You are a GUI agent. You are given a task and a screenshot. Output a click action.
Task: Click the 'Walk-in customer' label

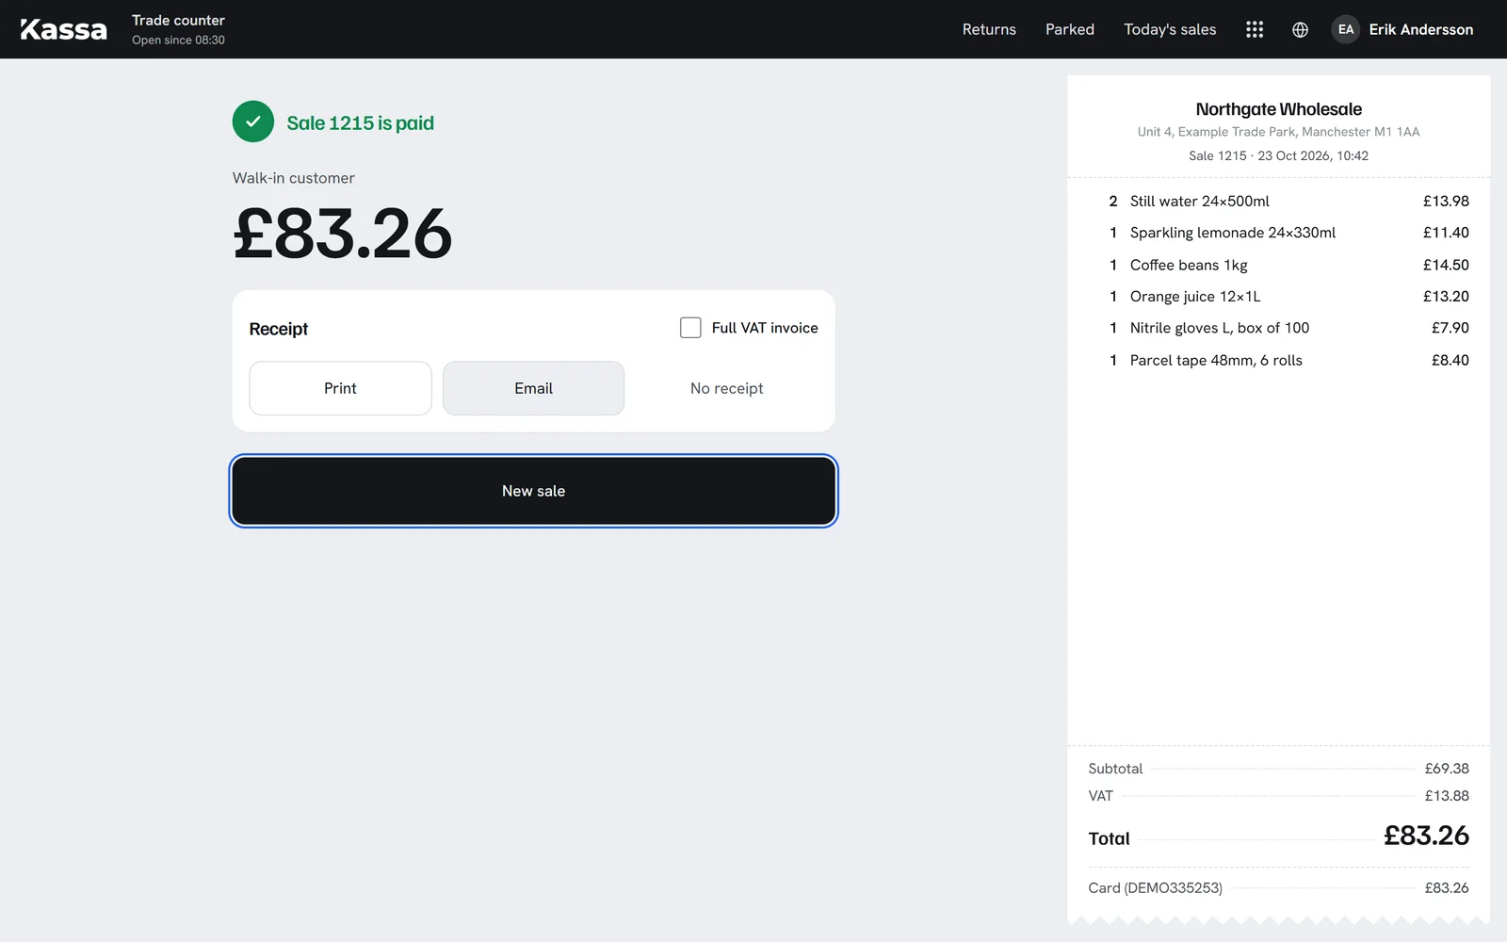point(294,178)
